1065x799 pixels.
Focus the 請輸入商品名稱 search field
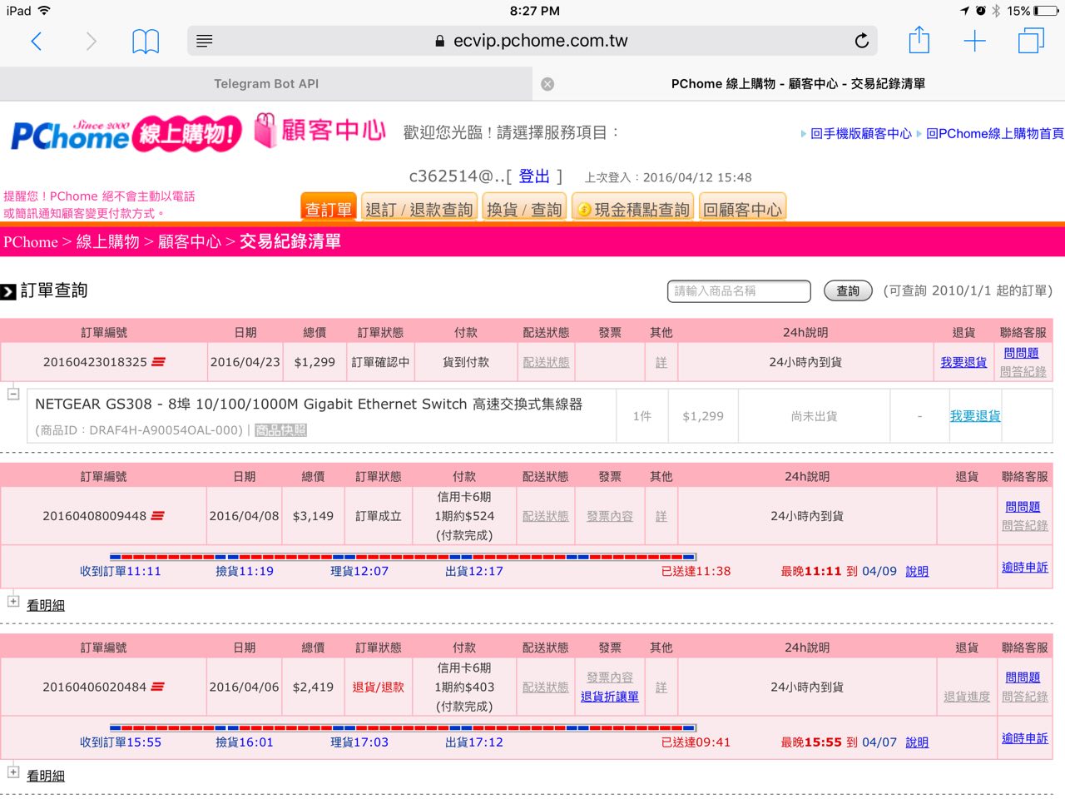point(739,291)
